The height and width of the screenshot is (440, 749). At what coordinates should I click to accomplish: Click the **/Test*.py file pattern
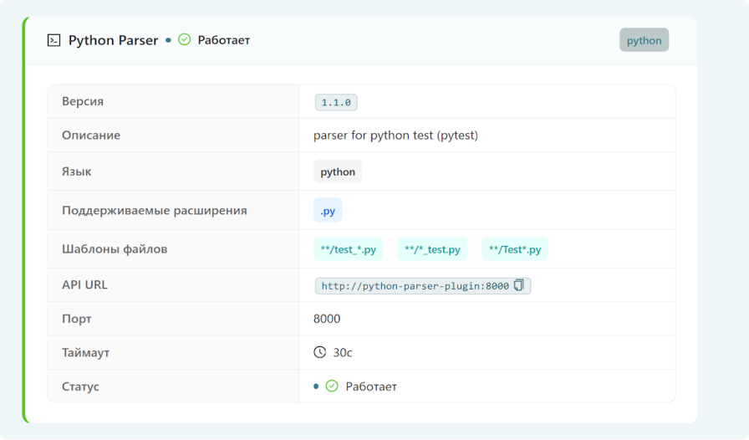[515, 249]
